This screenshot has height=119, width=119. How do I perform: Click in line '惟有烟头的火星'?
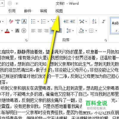pyautogui.click(x=59, y=58)
